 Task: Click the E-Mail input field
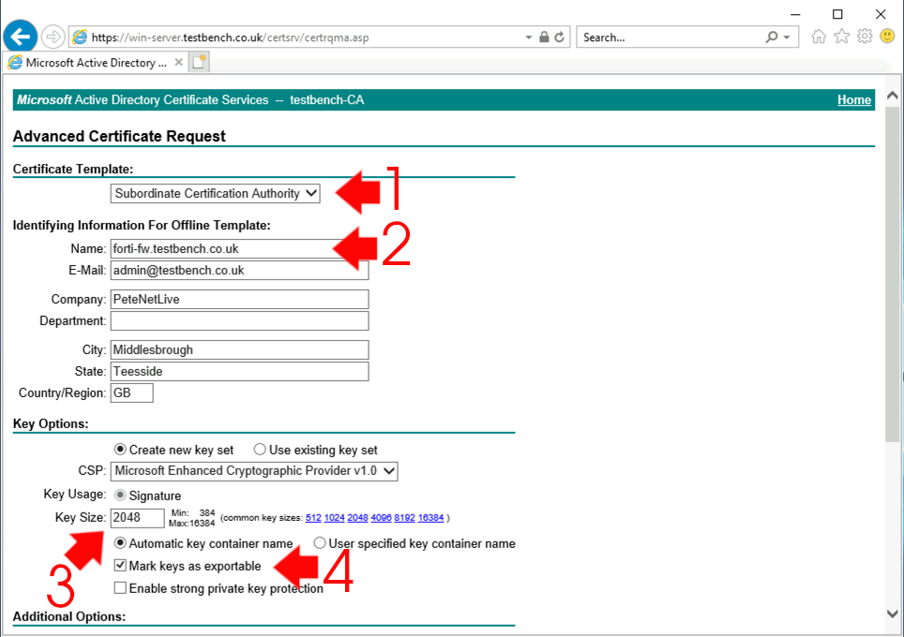239,270
